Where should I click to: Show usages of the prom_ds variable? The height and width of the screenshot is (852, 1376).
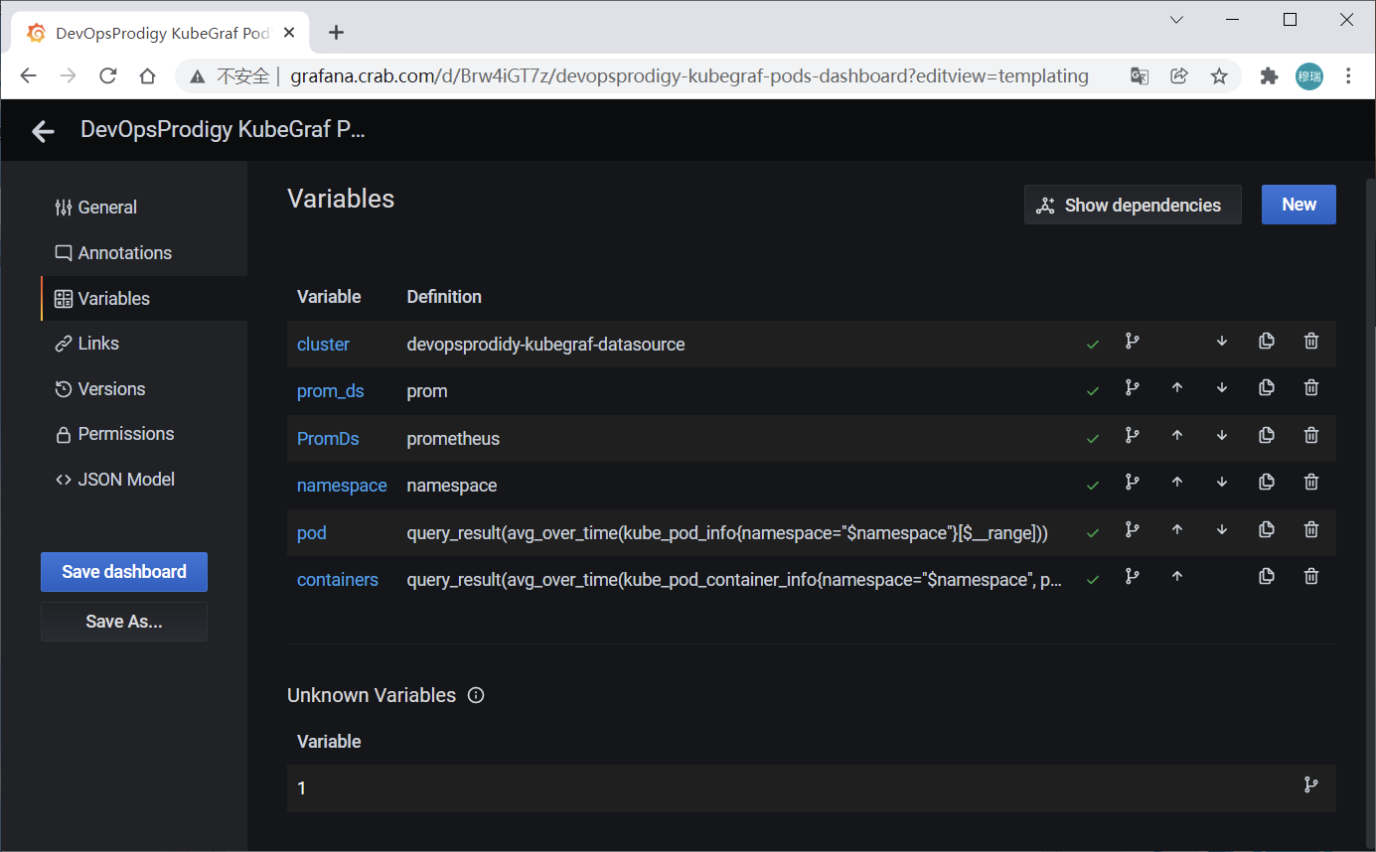[x=1132, y=388]
